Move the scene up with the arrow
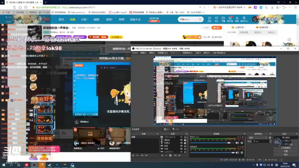299x168 pixels. (x=142, y=155)
